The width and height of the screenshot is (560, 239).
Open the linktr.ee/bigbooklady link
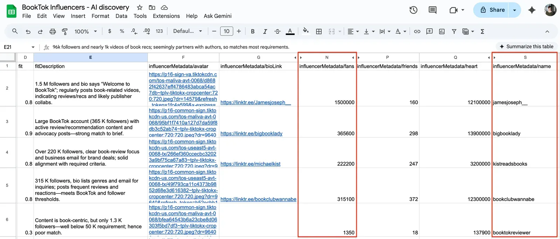tap(251, 133)
